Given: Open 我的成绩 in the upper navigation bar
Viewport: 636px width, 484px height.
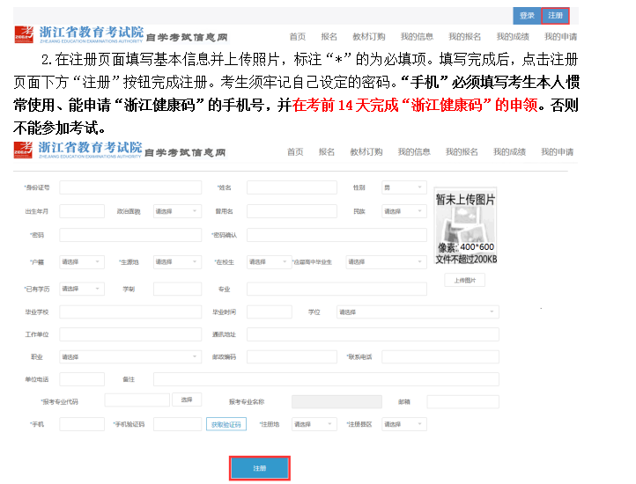Looking at the screenshot, I should [513, 37].
